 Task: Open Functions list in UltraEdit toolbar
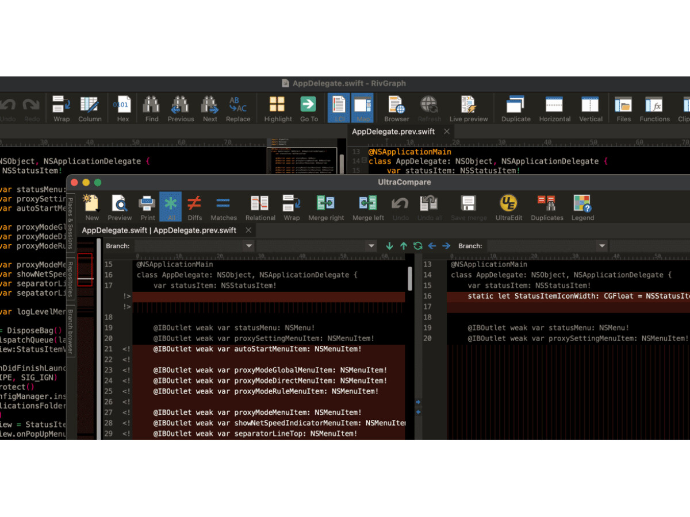coord(654,108)
